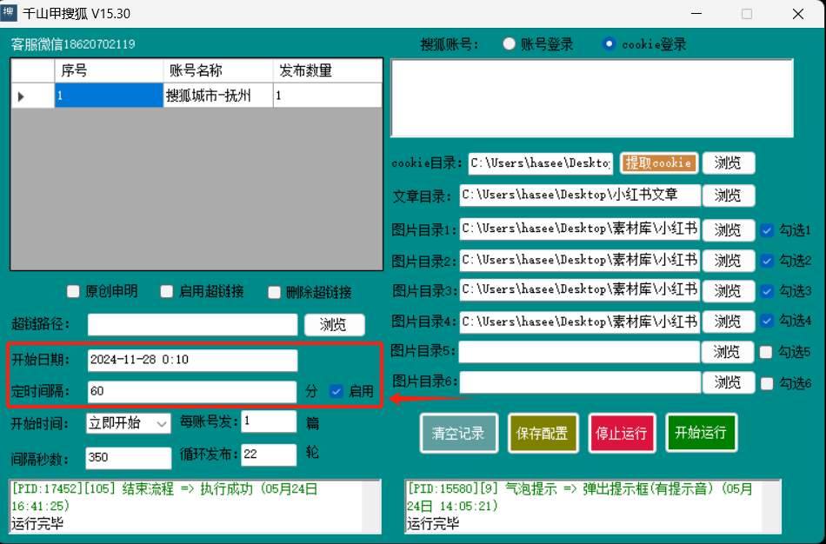Minimize the 千山甲搜狐 window

point(696,13)
